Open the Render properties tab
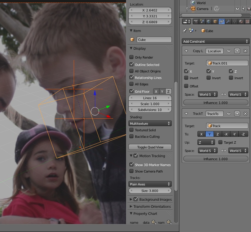The image size is (251, 232). (196, 21)
